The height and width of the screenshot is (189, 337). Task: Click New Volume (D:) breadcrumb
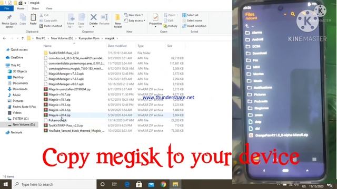click(62, 38)
